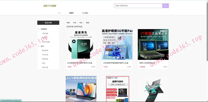This screenshot has height=102, width=208.
Task: Open the i7双屏三防笔记本 product image
Action: coord(153,44)
